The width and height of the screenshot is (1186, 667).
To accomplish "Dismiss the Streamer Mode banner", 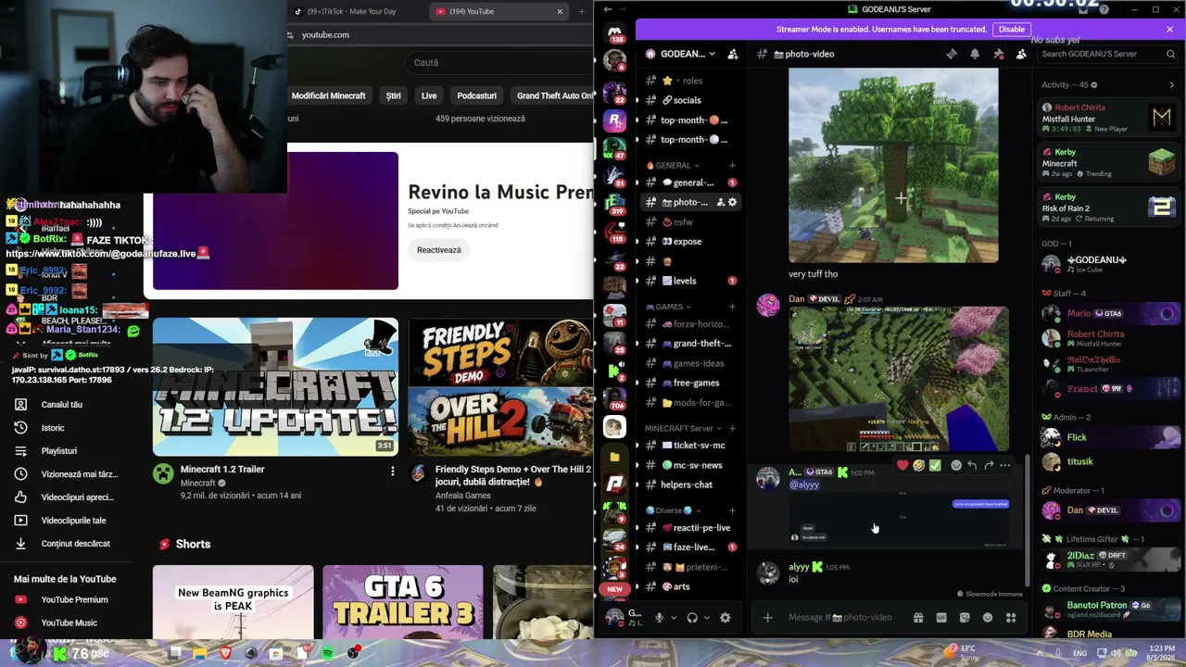I will point(1169,30).
